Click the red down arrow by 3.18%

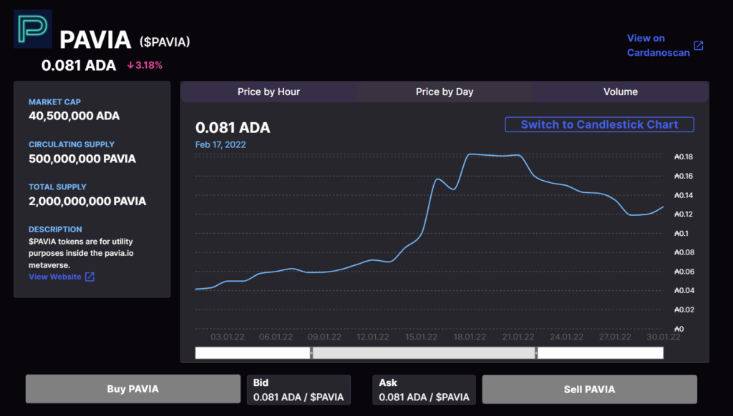(130, 65)
